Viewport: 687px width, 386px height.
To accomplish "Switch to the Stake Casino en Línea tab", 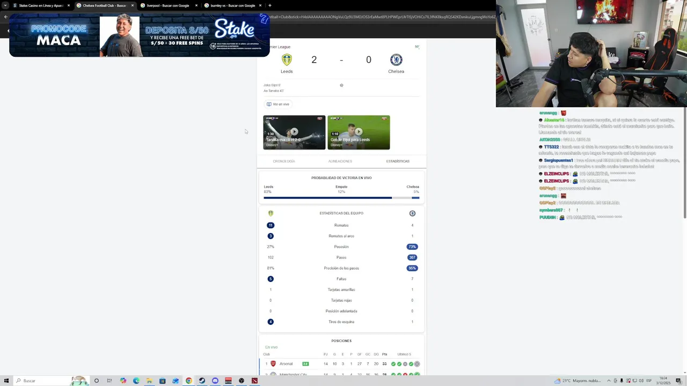I will (x=41, y=5).
